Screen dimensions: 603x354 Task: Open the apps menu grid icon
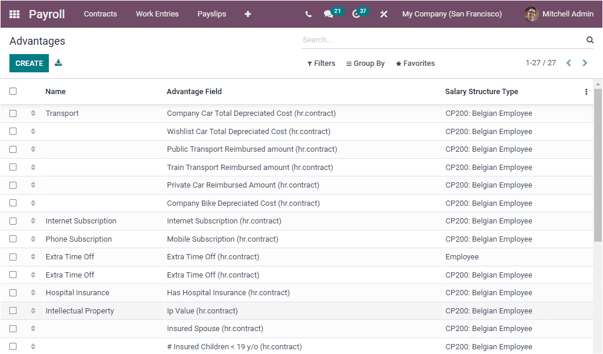14,14
